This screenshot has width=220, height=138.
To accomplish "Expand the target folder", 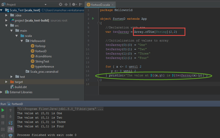I will pyautogui.click(x=6, y=82).
